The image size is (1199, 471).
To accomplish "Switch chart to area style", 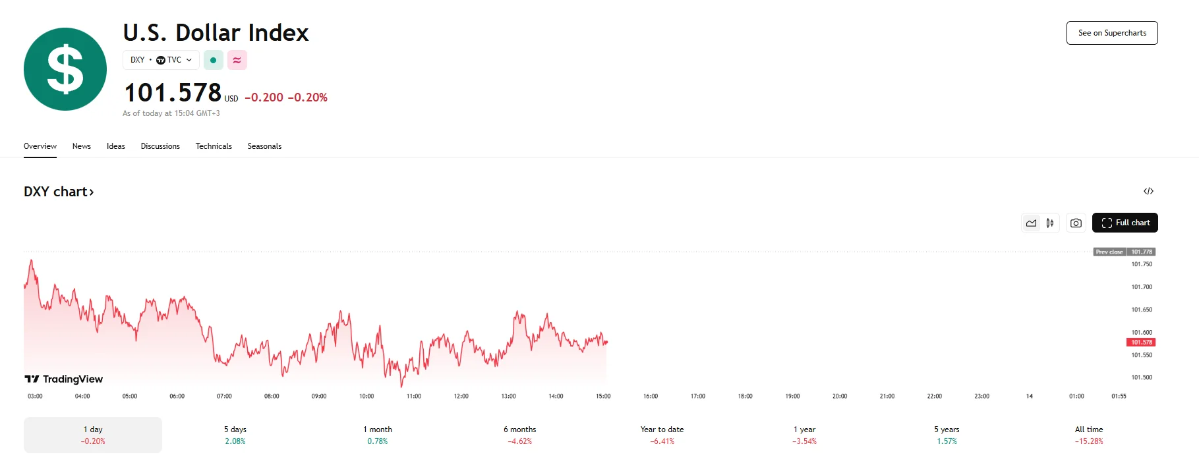I will (1031, 223).
